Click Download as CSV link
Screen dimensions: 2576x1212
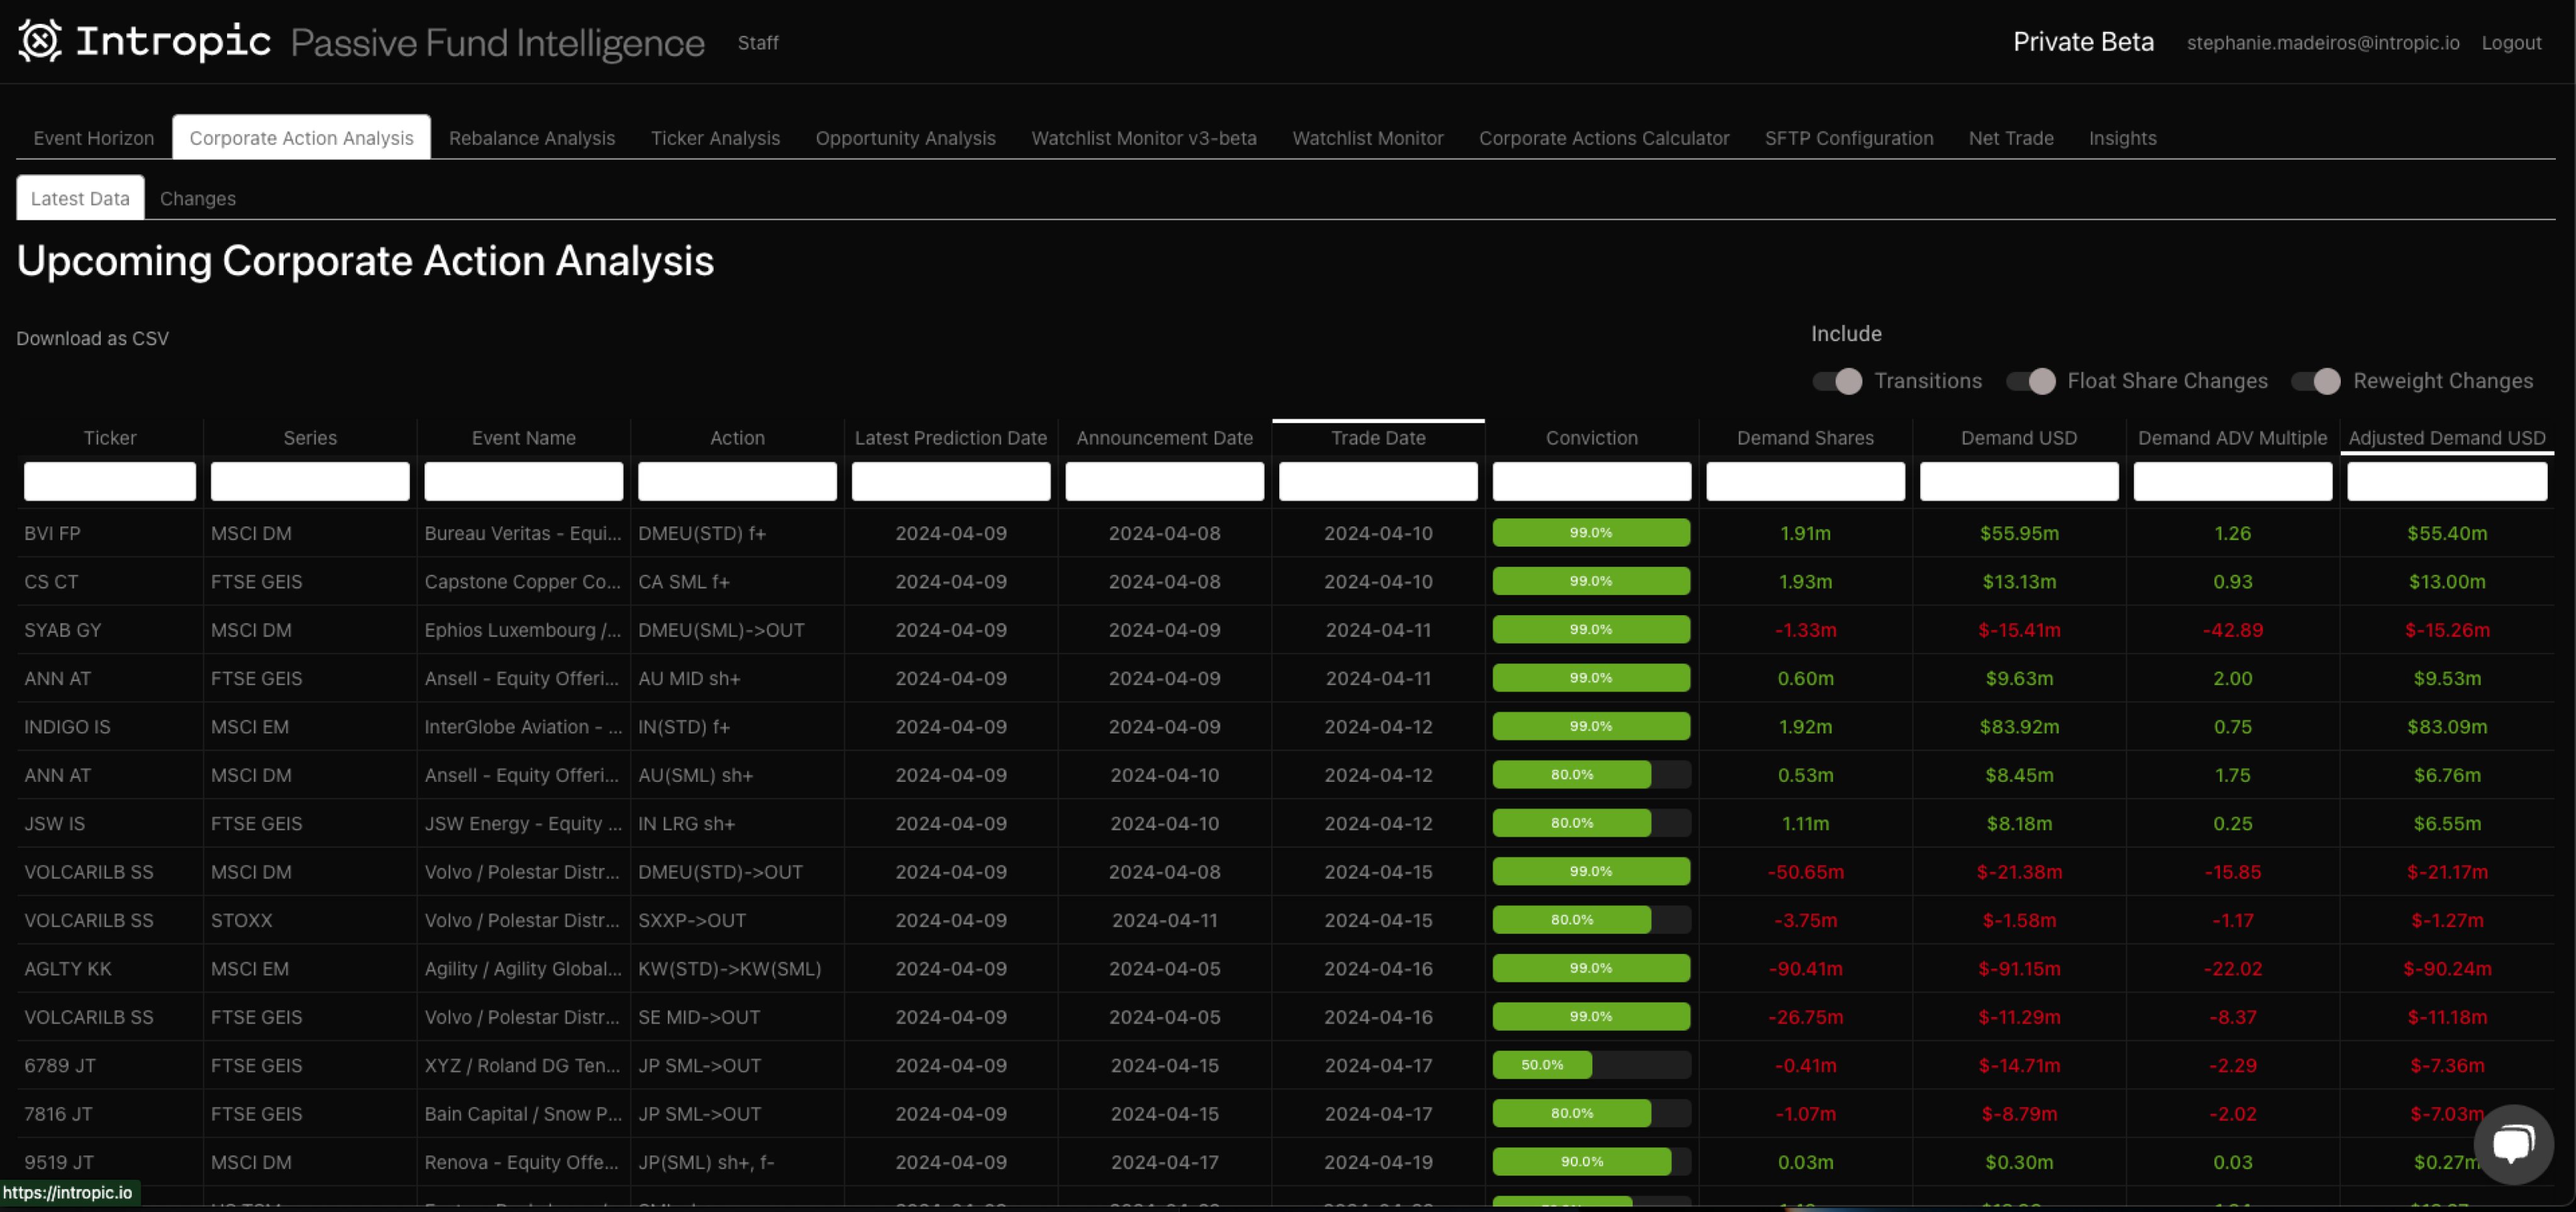coord(92,338)
